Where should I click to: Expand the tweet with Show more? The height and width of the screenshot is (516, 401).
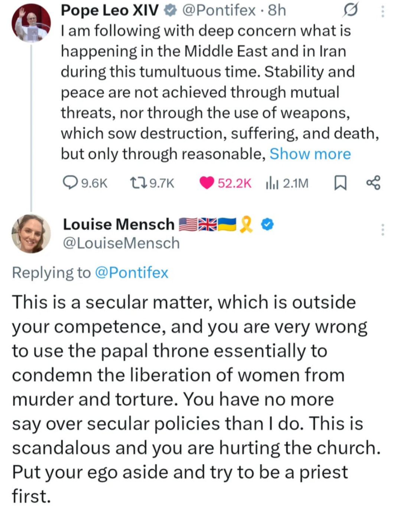310,154
